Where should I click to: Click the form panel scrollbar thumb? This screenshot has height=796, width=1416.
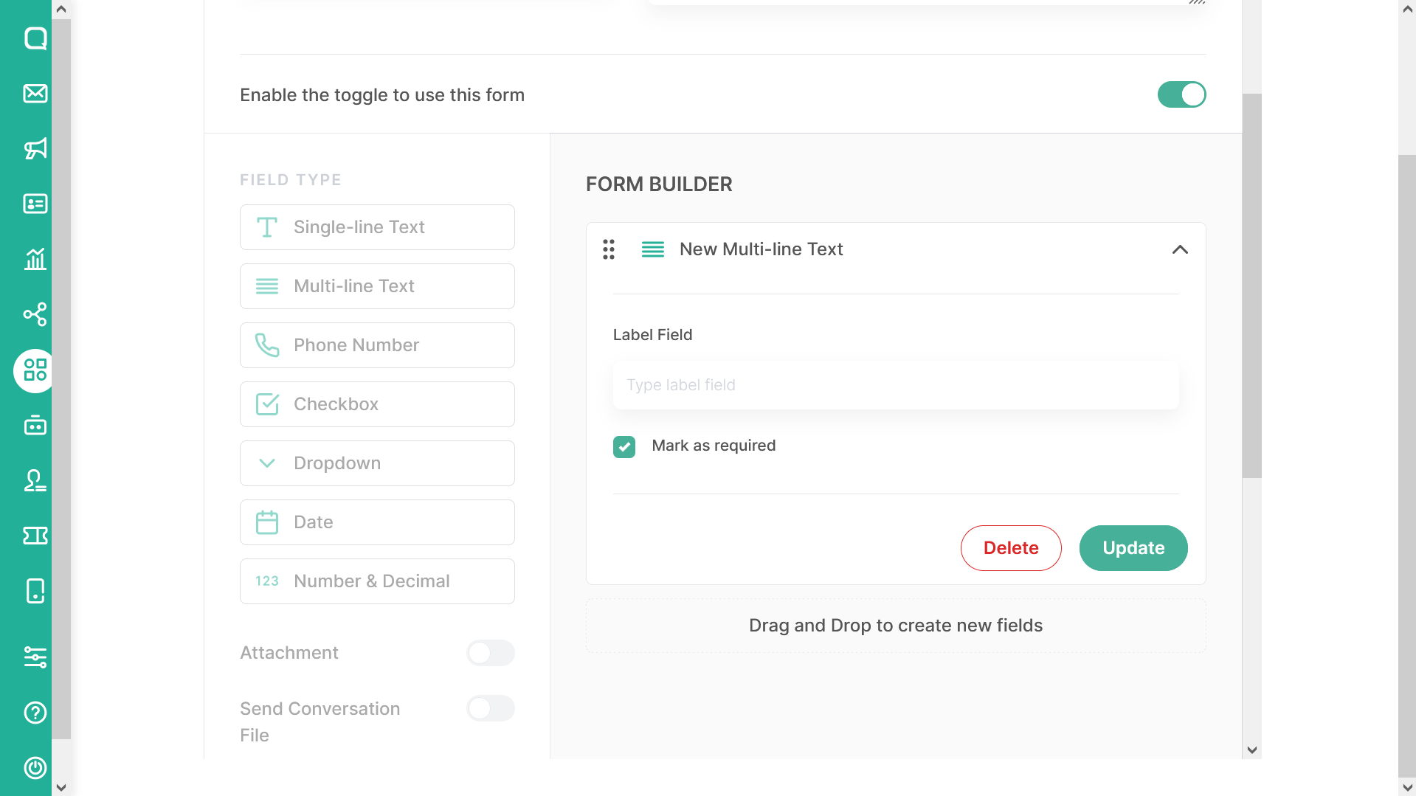click(1251, 285)
